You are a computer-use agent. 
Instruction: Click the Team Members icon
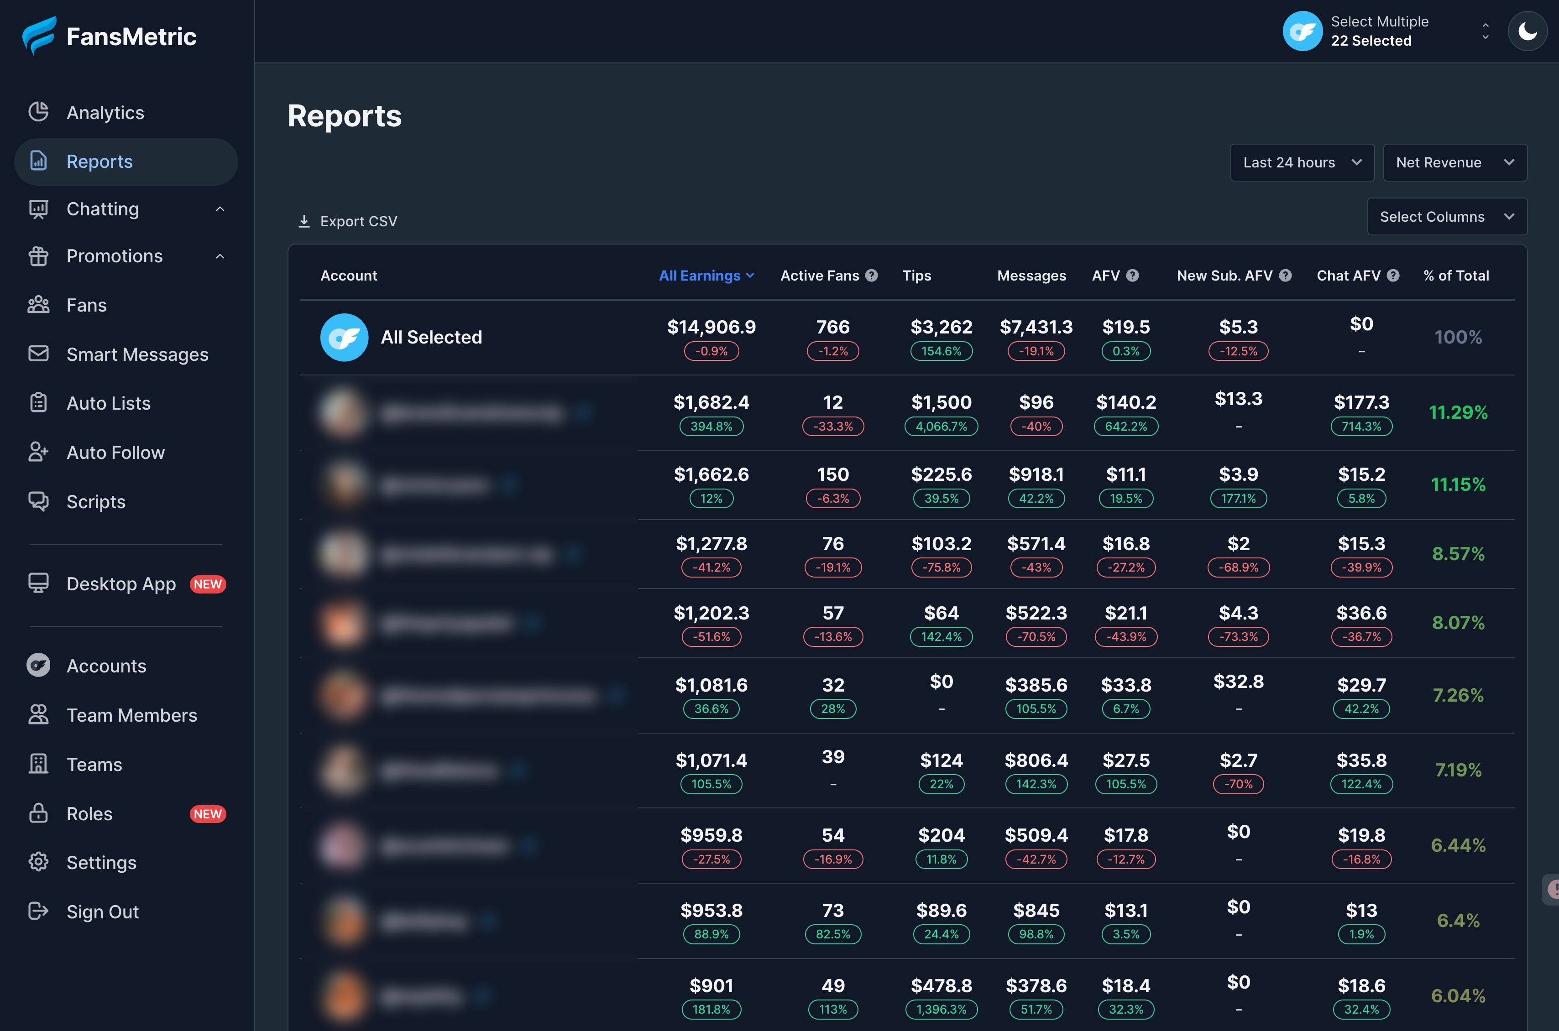click(x=39, y=715)
